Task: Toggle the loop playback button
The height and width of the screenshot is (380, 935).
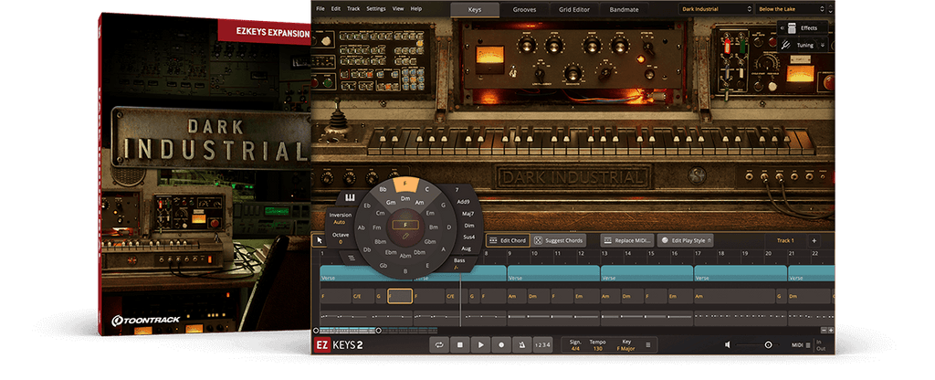Action: coord(439,344)
